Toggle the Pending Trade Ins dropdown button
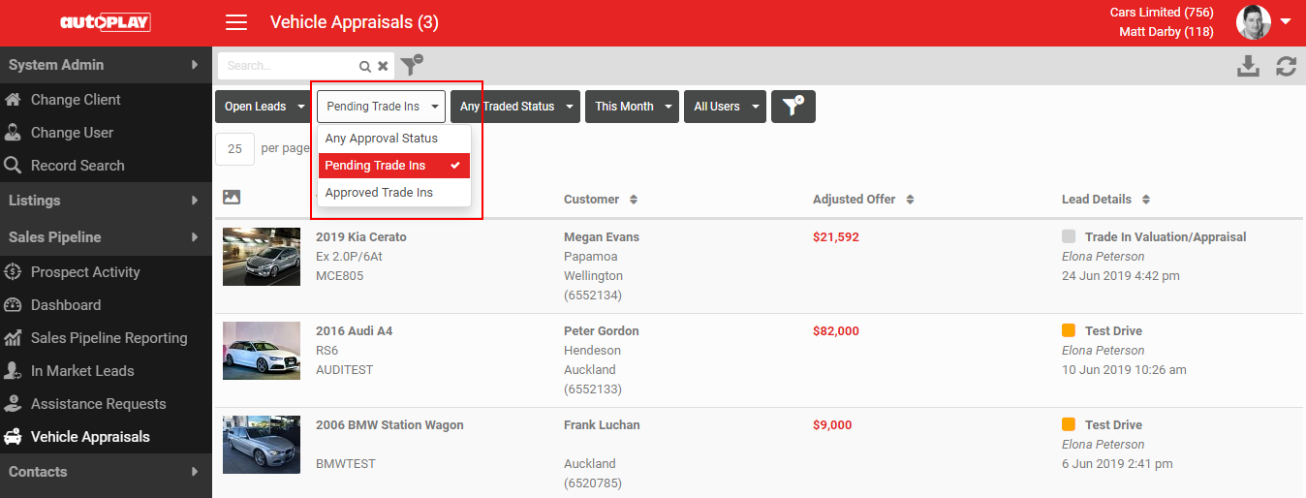 [381, 107]
